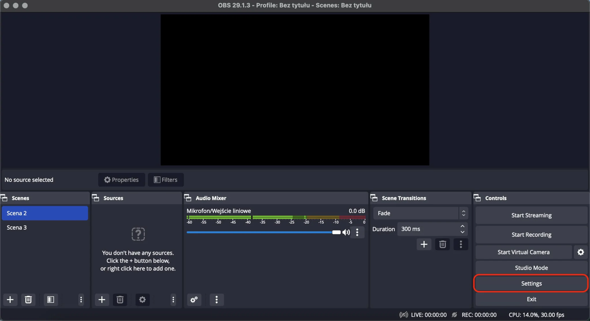Open virtual camera configuration gear
Image resolution: width=590 pixels, height=321 pixels.
pyautogui.click(x=580, y=252)
